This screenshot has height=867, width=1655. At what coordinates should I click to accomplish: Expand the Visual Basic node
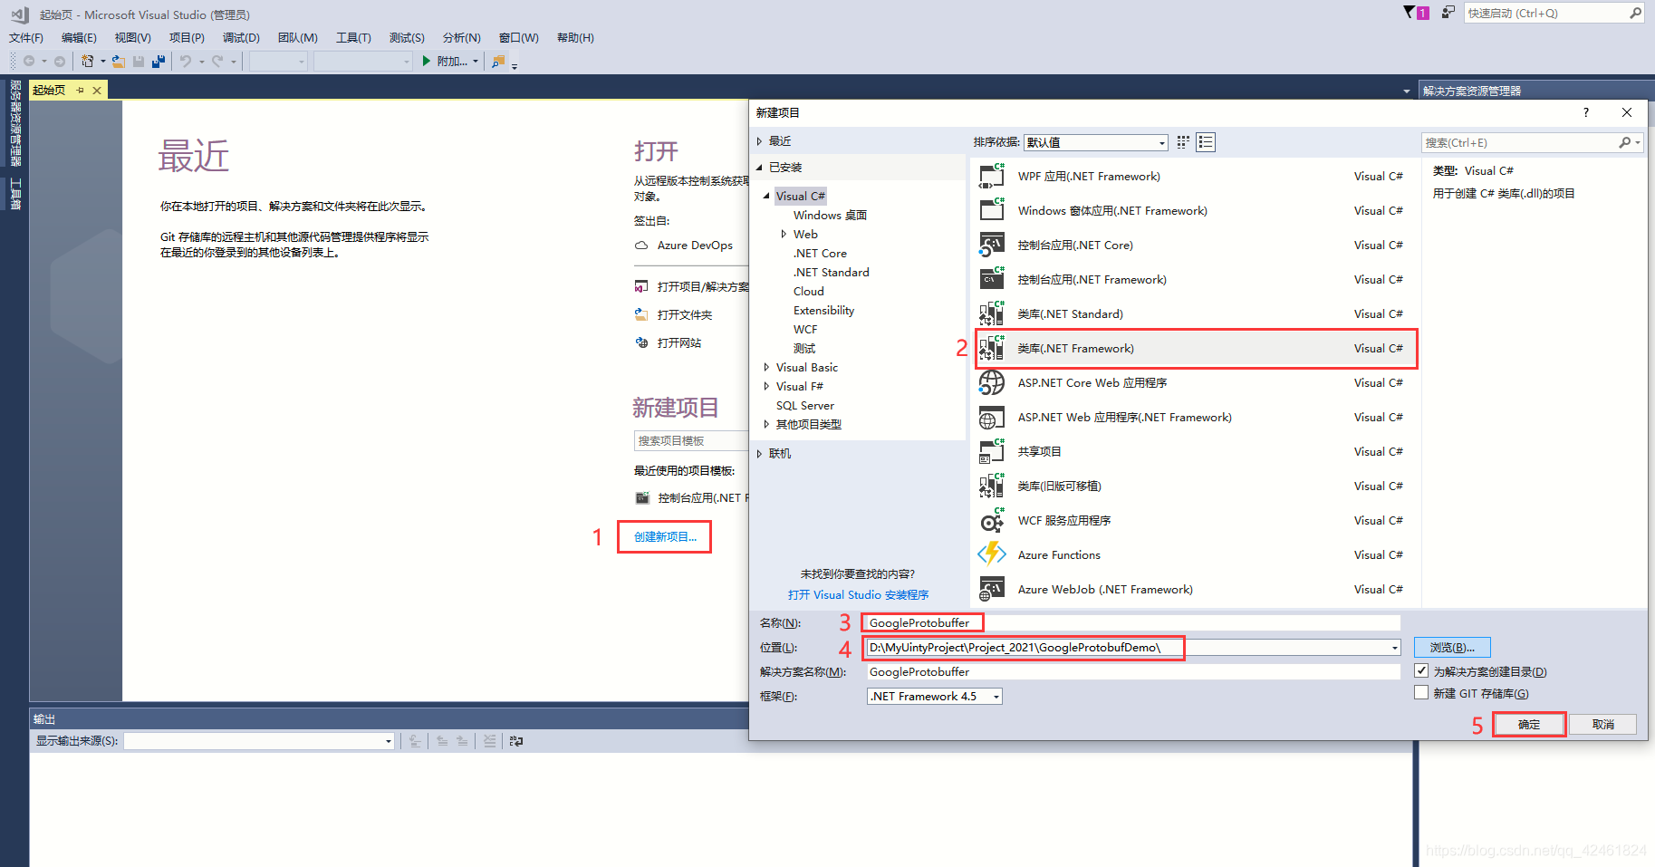[x=767, y=367]
